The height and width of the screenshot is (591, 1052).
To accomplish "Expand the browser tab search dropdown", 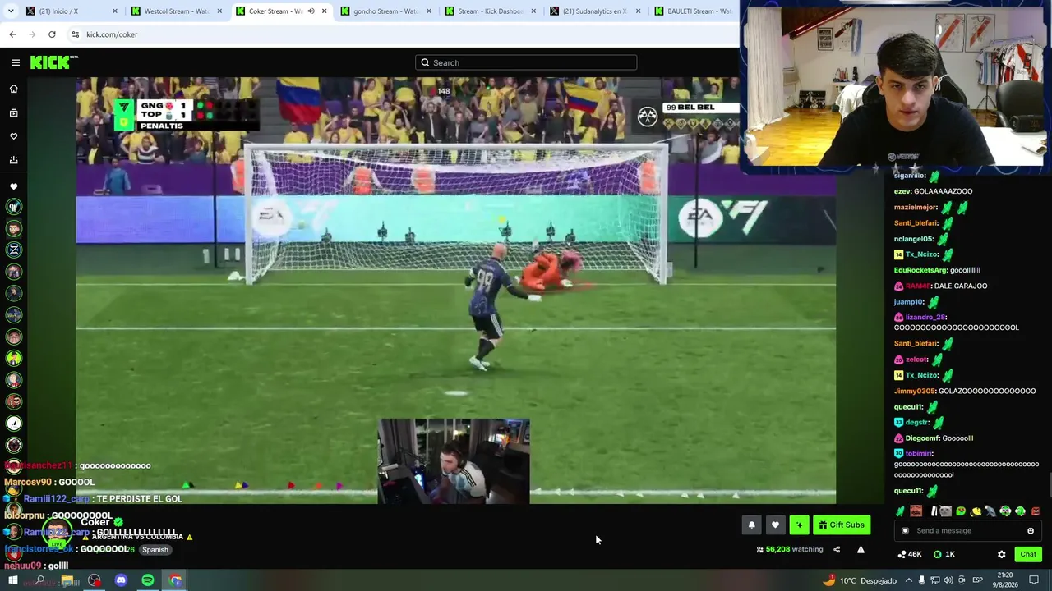I will point(10,11).
